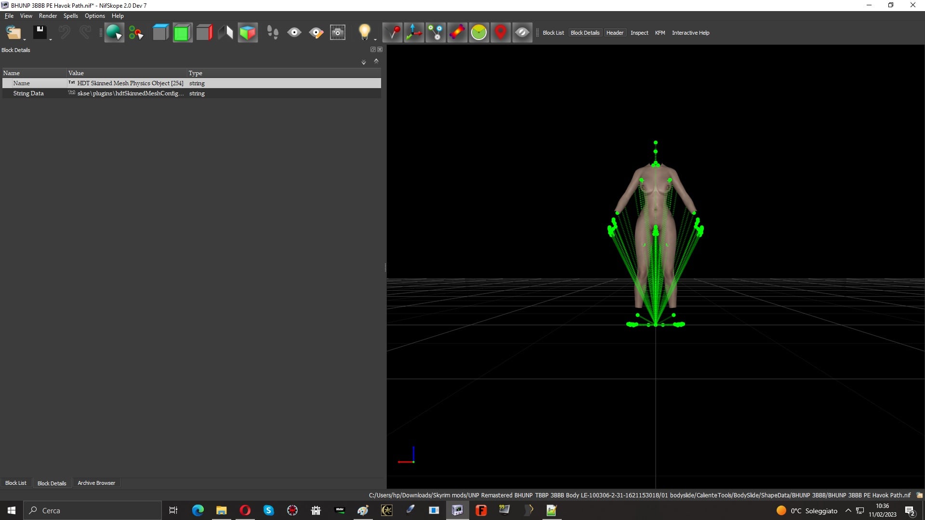The height and width of the screenshot is (520, 925).
Task: Open the View menu
Action: tap(26, 16)
